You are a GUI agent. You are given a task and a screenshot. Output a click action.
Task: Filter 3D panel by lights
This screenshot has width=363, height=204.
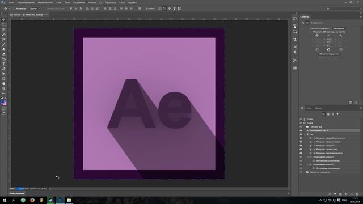coord(337,114)
